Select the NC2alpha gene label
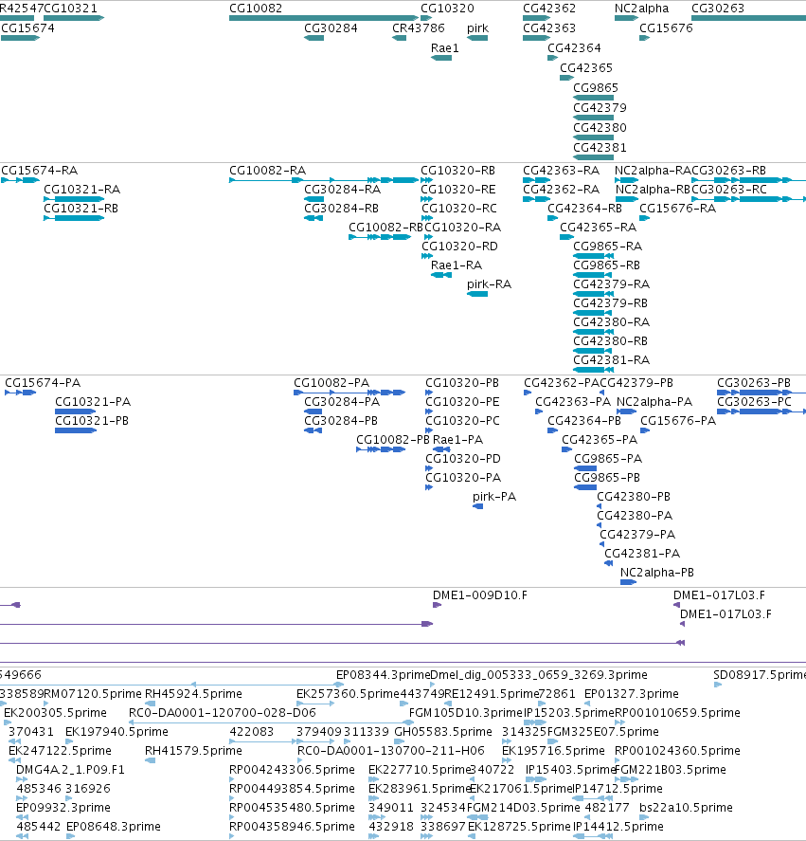 point(641,9)
